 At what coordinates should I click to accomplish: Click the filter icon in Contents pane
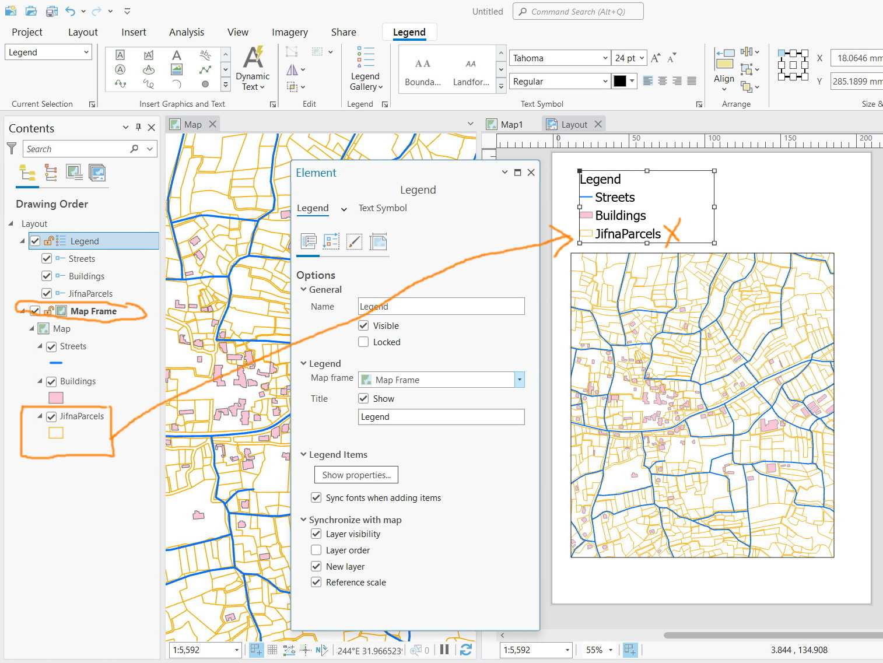click(x=11, y=149)
